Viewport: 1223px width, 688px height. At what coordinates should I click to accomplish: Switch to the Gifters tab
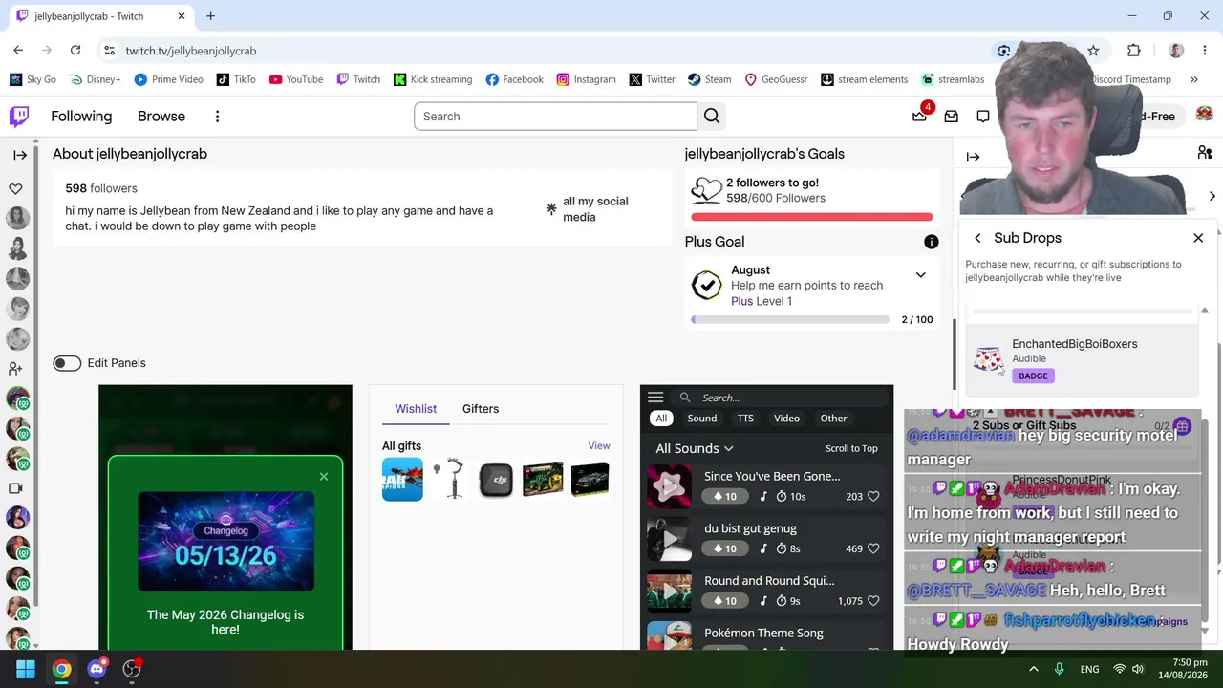tap(481, 409)
